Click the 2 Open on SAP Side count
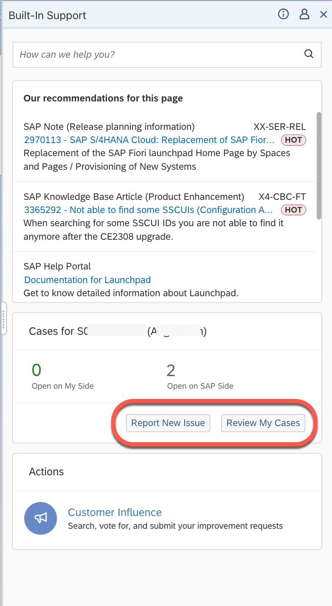Screen dimensions: 332x606 tap(171, 370)
